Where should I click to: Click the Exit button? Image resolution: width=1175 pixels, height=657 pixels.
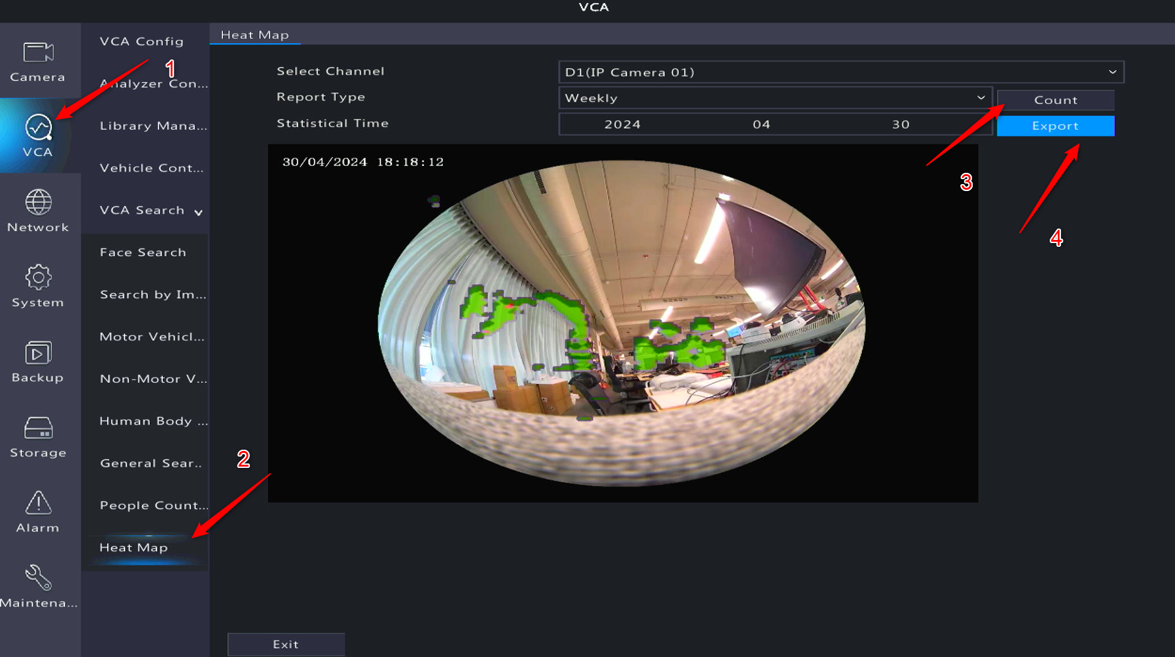click(x=286, y=644)
